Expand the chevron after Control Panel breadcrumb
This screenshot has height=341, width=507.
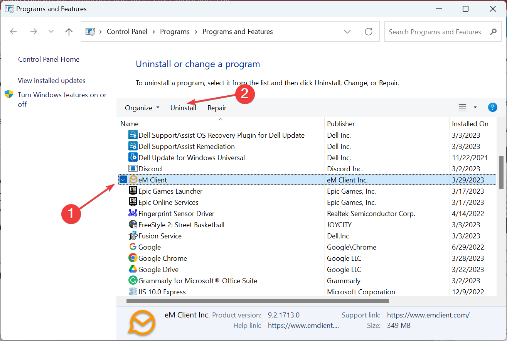(x=154, y=32)
